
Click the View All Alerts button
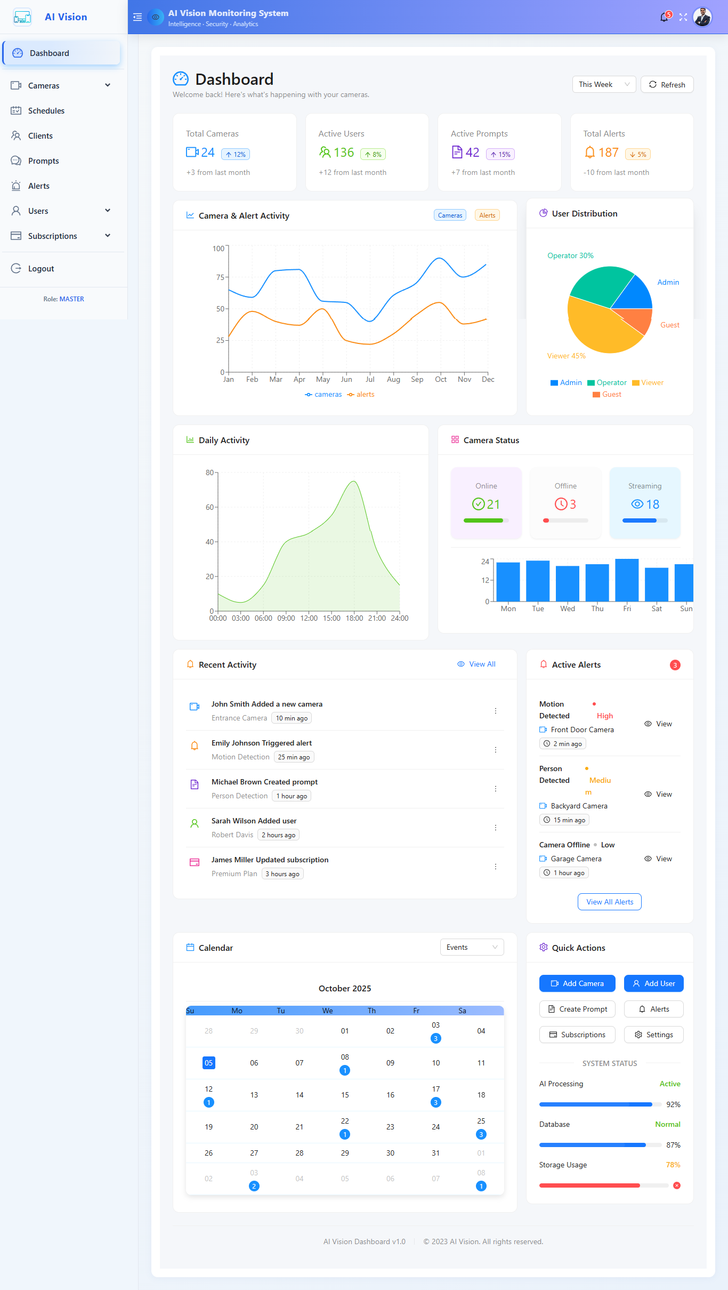(610, 902)
